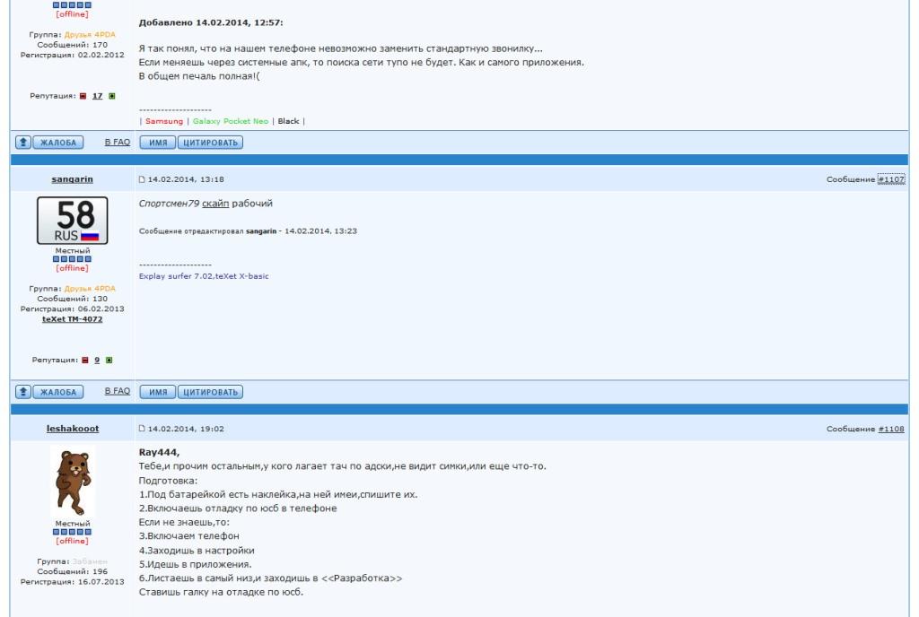This screenshot has height=617, width=919.
Task: Follow message number #1107 link
Action: [890, 179]
